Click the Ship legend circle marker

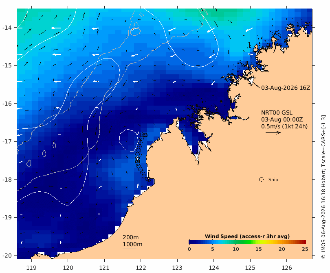(261, 180)
